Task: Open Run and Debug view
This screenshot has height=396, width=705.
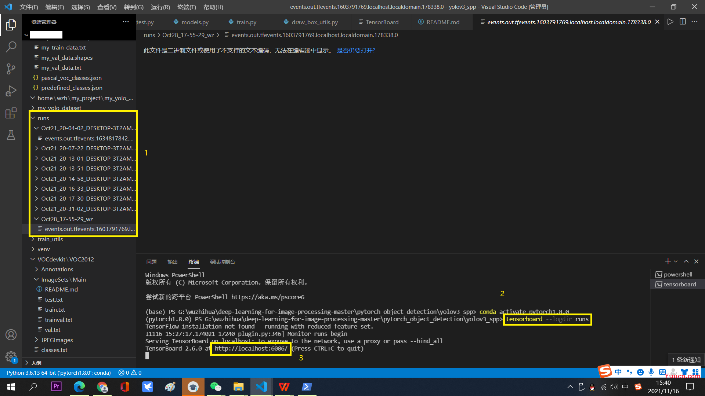Action: 11,91
